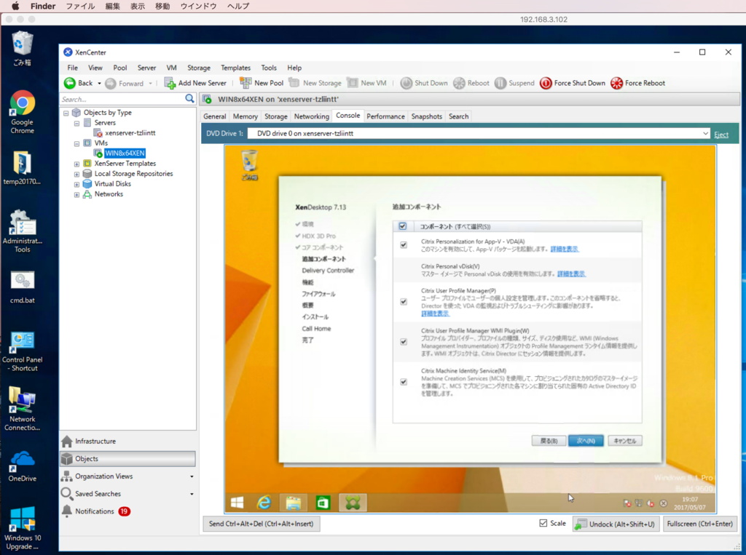Open Google Chrome desktop shortcut
Screen dimensions: 746x555
tap(23, 112)
